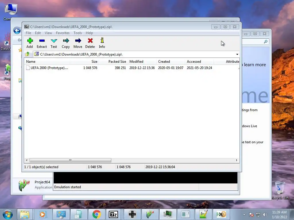Click the red Delete icon
The width and height of the screenshot is (294, 220).
click(x=90, y=43)
